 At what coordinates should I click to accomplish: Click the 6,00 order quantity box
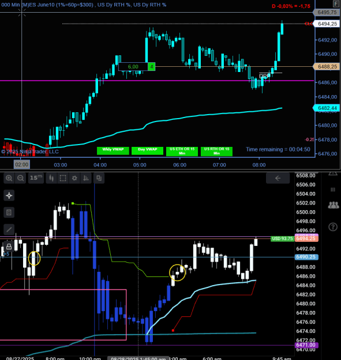pyautogui.click(x=133, y=67)
